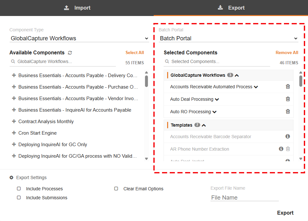
Task: Click the '55 ITEMS' count label
Action: [135, 63]
